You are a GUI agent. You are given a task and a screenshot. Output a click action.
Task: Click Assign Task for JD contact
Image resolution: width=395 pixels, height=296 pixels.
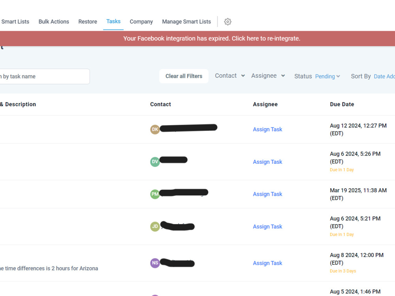click(267, 227)
